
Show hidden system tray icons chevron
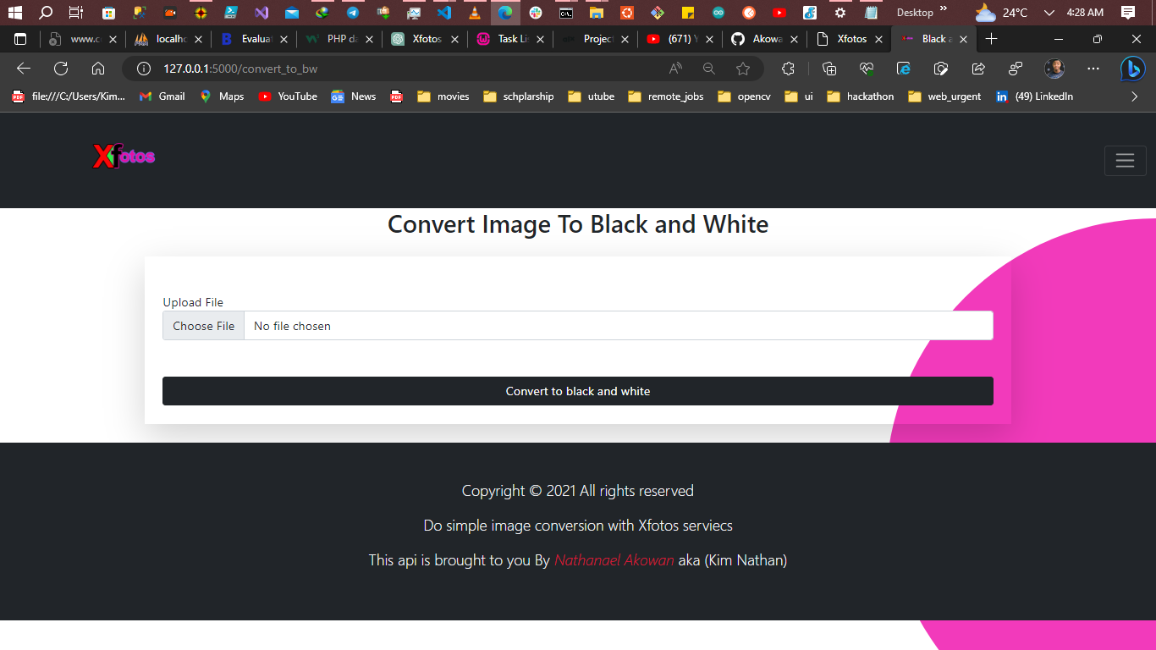(1049, 13)
